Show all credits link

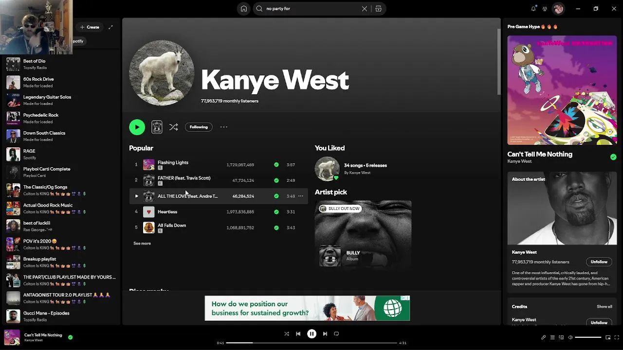click(605, 307)
